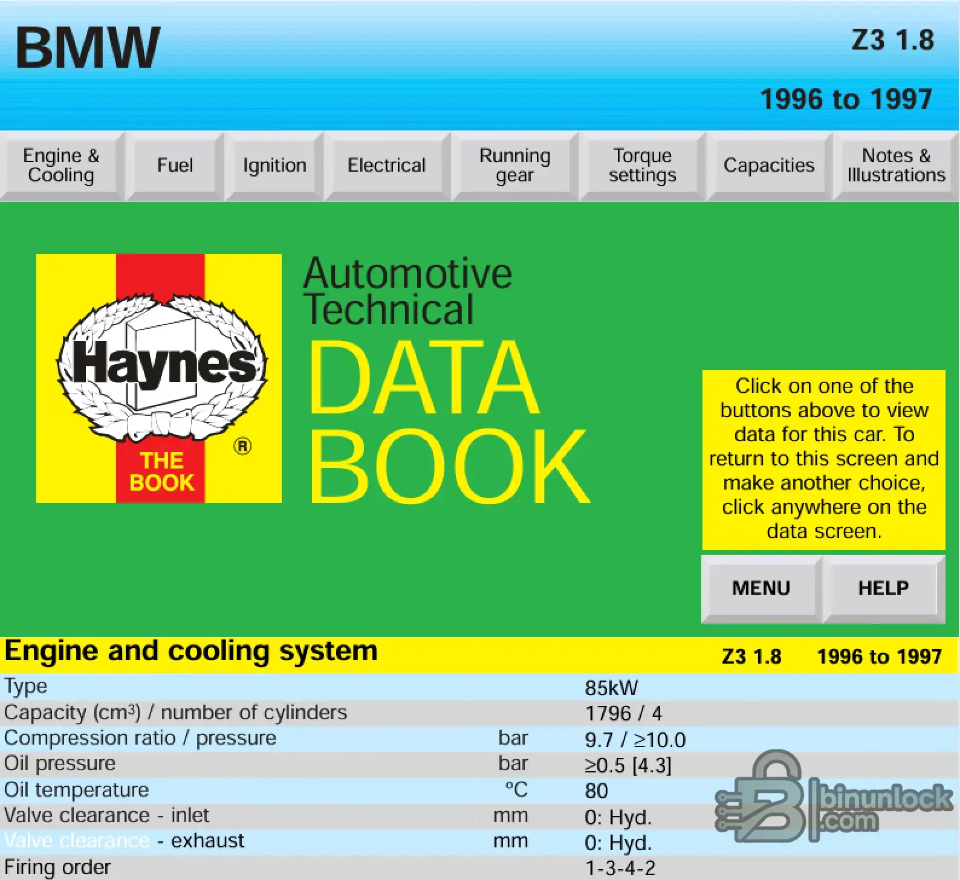960x880 pixels.
Task: Click the 'Engine and cooling system' heading
Action: (191, 652)
